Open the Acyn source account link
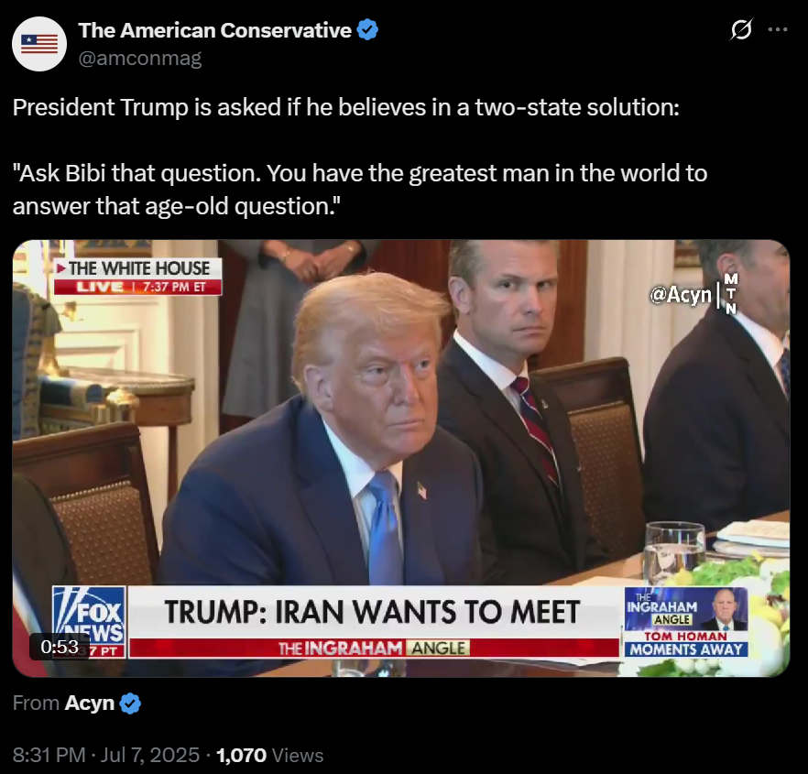Viewport: 808px width, 774px height. pyautogui.click(x=89, y=703)
